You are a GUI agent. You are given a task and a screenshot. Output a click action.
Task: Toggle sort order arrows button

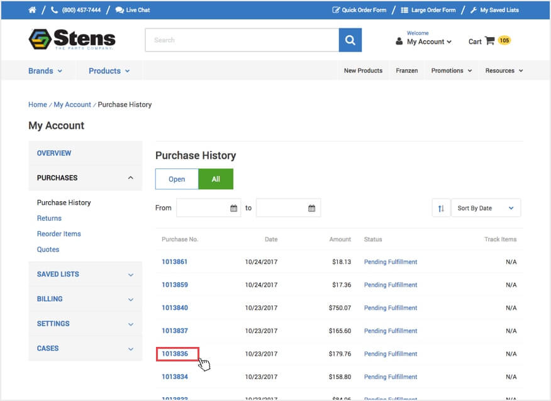(x=441, y=208)
